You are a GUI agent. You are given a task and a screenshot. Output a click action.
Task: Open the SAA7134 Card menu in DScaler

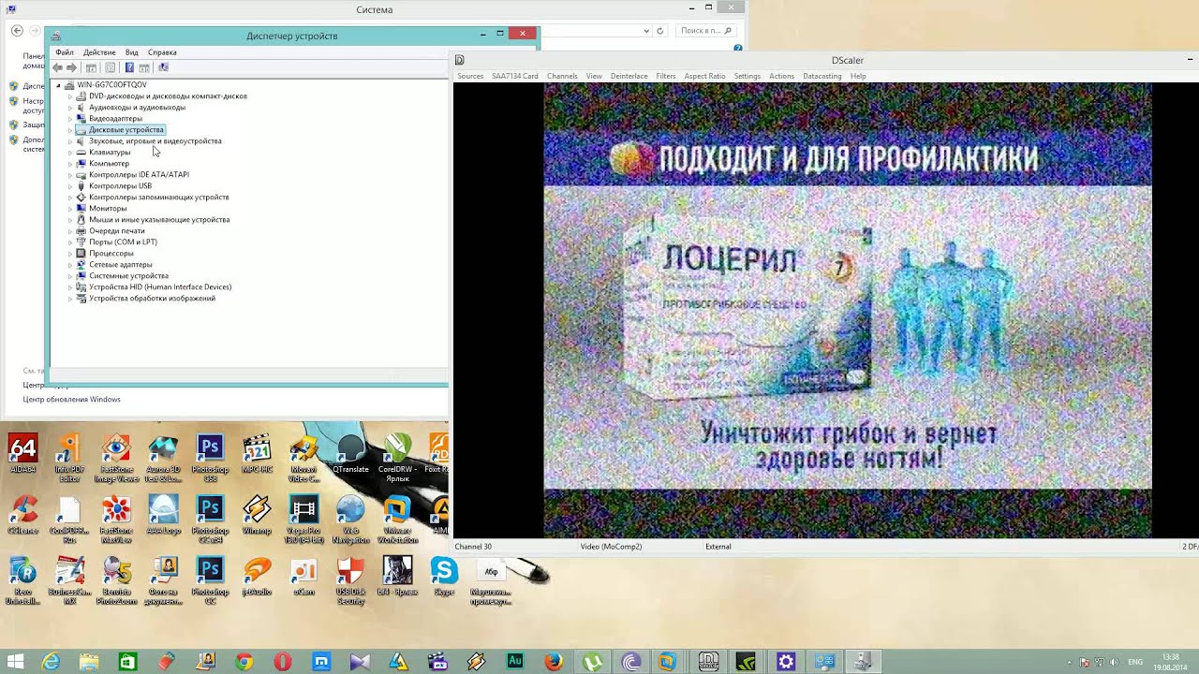[x=515, y=76]
